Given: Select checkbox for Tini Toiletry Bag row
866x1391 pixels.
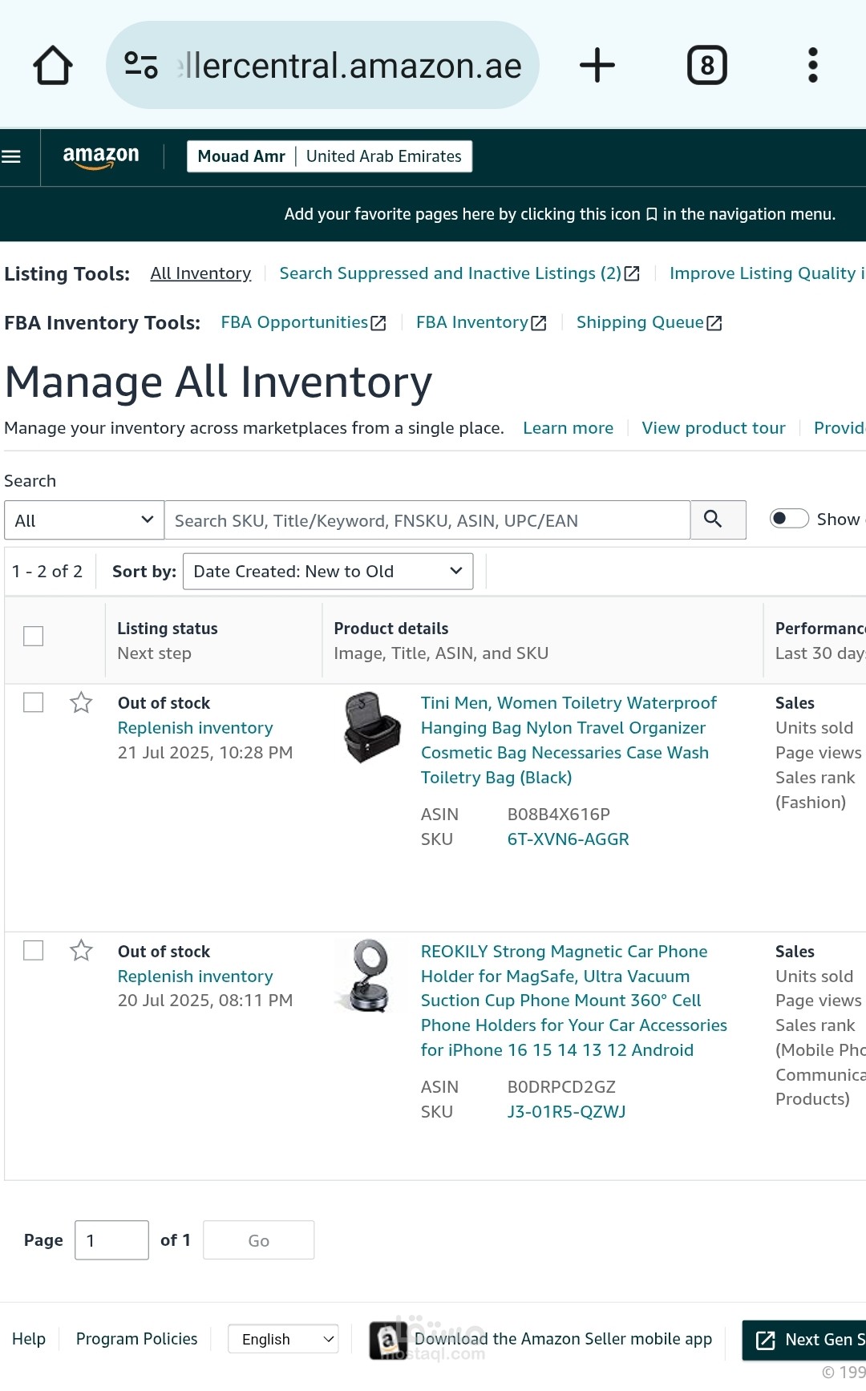Looking at the screenshot, I should [x=33, y=702].
